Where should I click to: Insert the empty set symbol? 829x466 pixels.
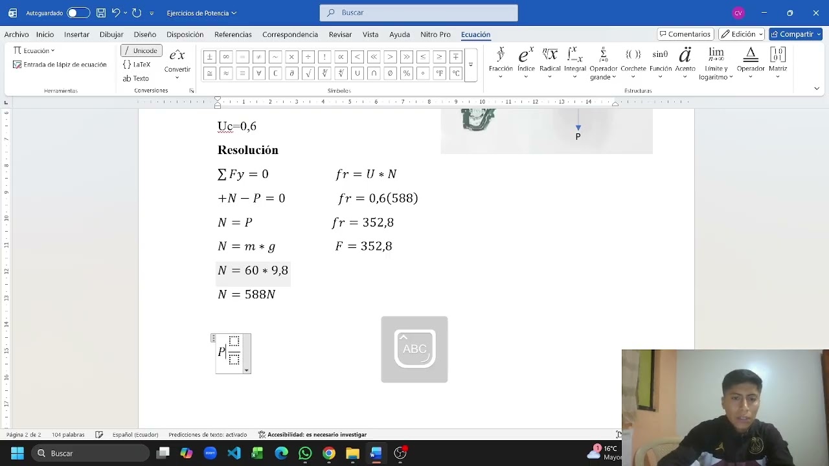(x=390, y=73)
